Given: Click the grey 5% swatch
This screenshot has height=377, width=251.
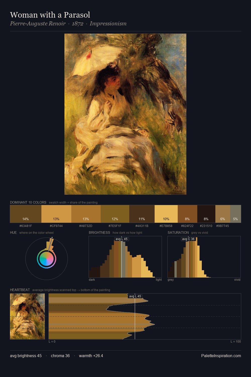Looking at the screenshot, I should coord(235,214).
